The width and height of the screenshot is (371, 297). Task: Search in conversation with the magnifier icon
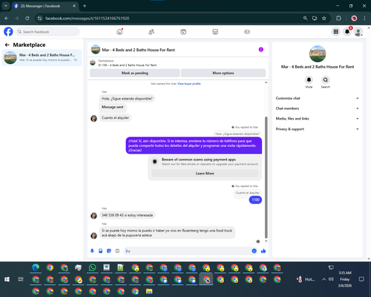click(326, 80)
